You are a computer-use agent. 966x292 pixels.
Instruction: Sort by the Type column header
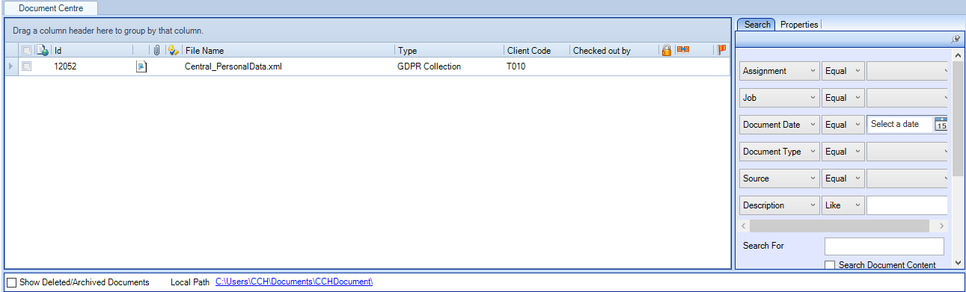tap(449, 51)
